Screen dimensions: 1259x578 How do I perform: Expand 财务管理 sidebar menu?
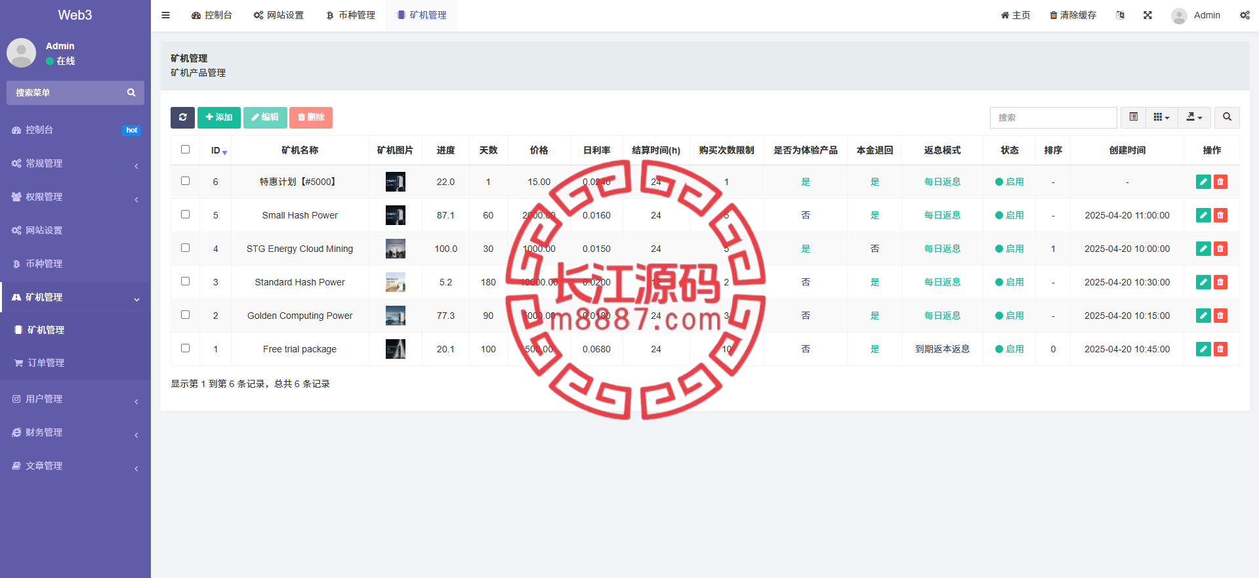coord(75,432)
